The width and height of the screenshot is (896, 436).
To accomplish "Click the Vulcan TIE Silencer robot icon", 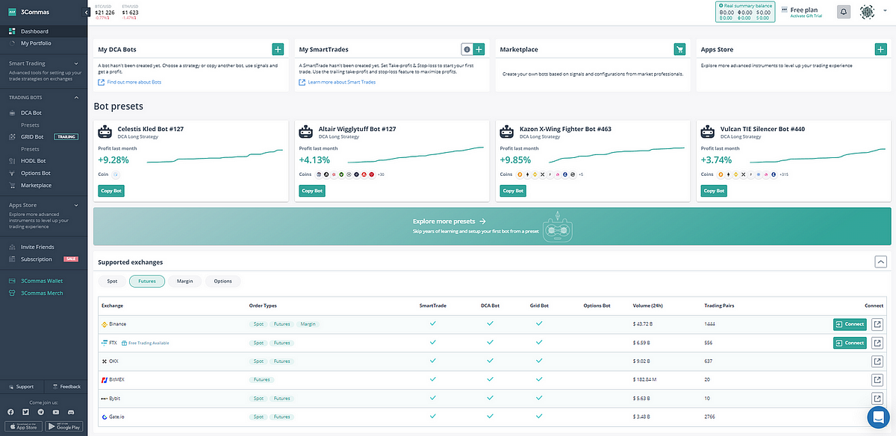I will pos(707,132).
